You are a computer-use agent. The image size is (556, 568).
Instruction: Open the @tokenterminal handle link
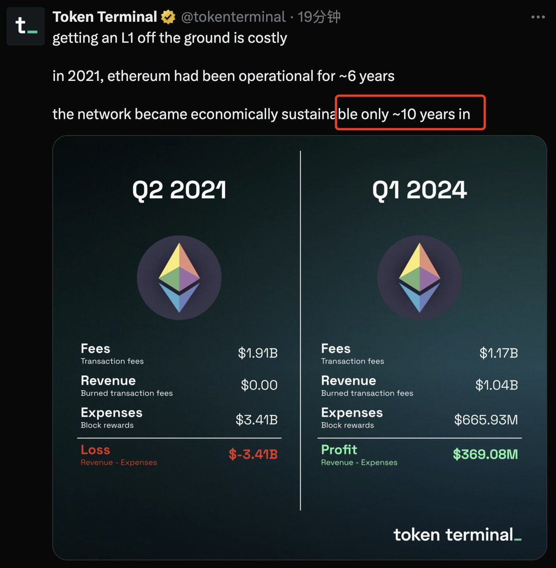233,18
